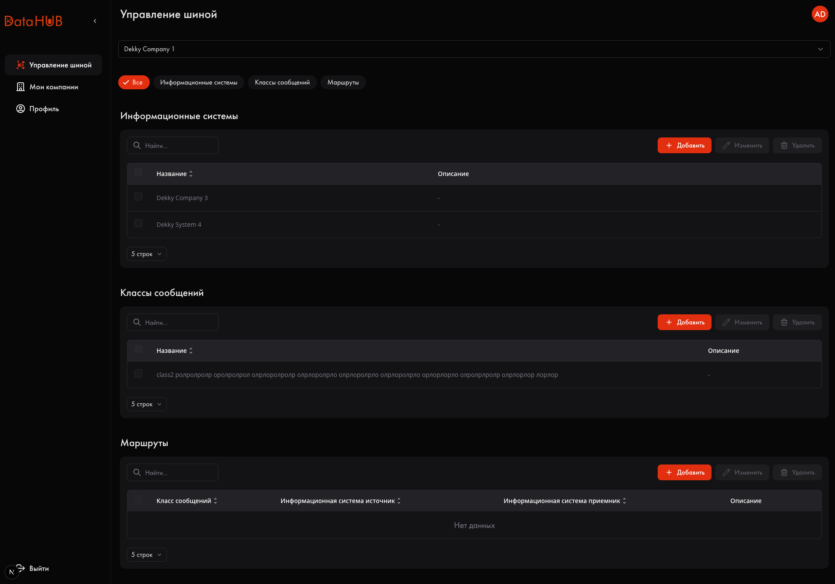Click the Dekky System 4 row name
Viewport: 835px width, 584px height.
(x=179, y=225)
